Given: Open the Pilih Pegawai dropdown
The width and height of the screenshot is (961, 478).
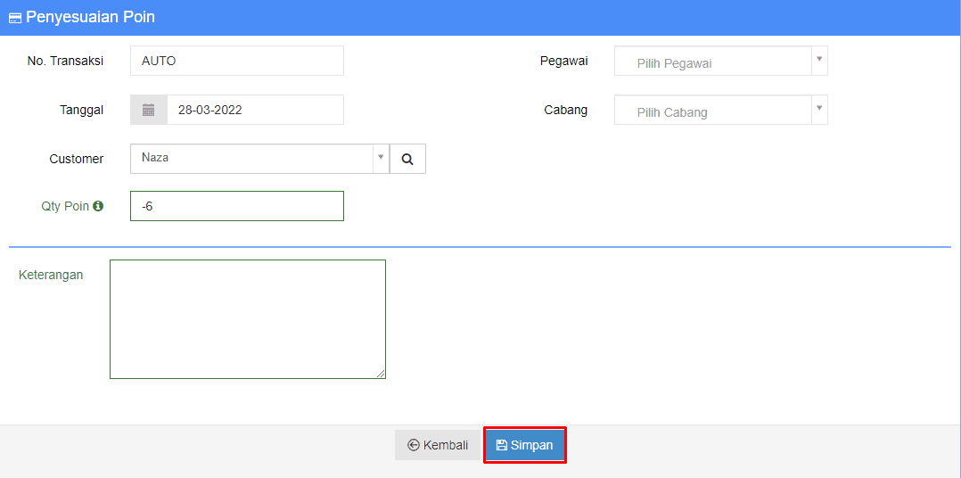Looking at the screenshot, I should (x=711, y=62).
